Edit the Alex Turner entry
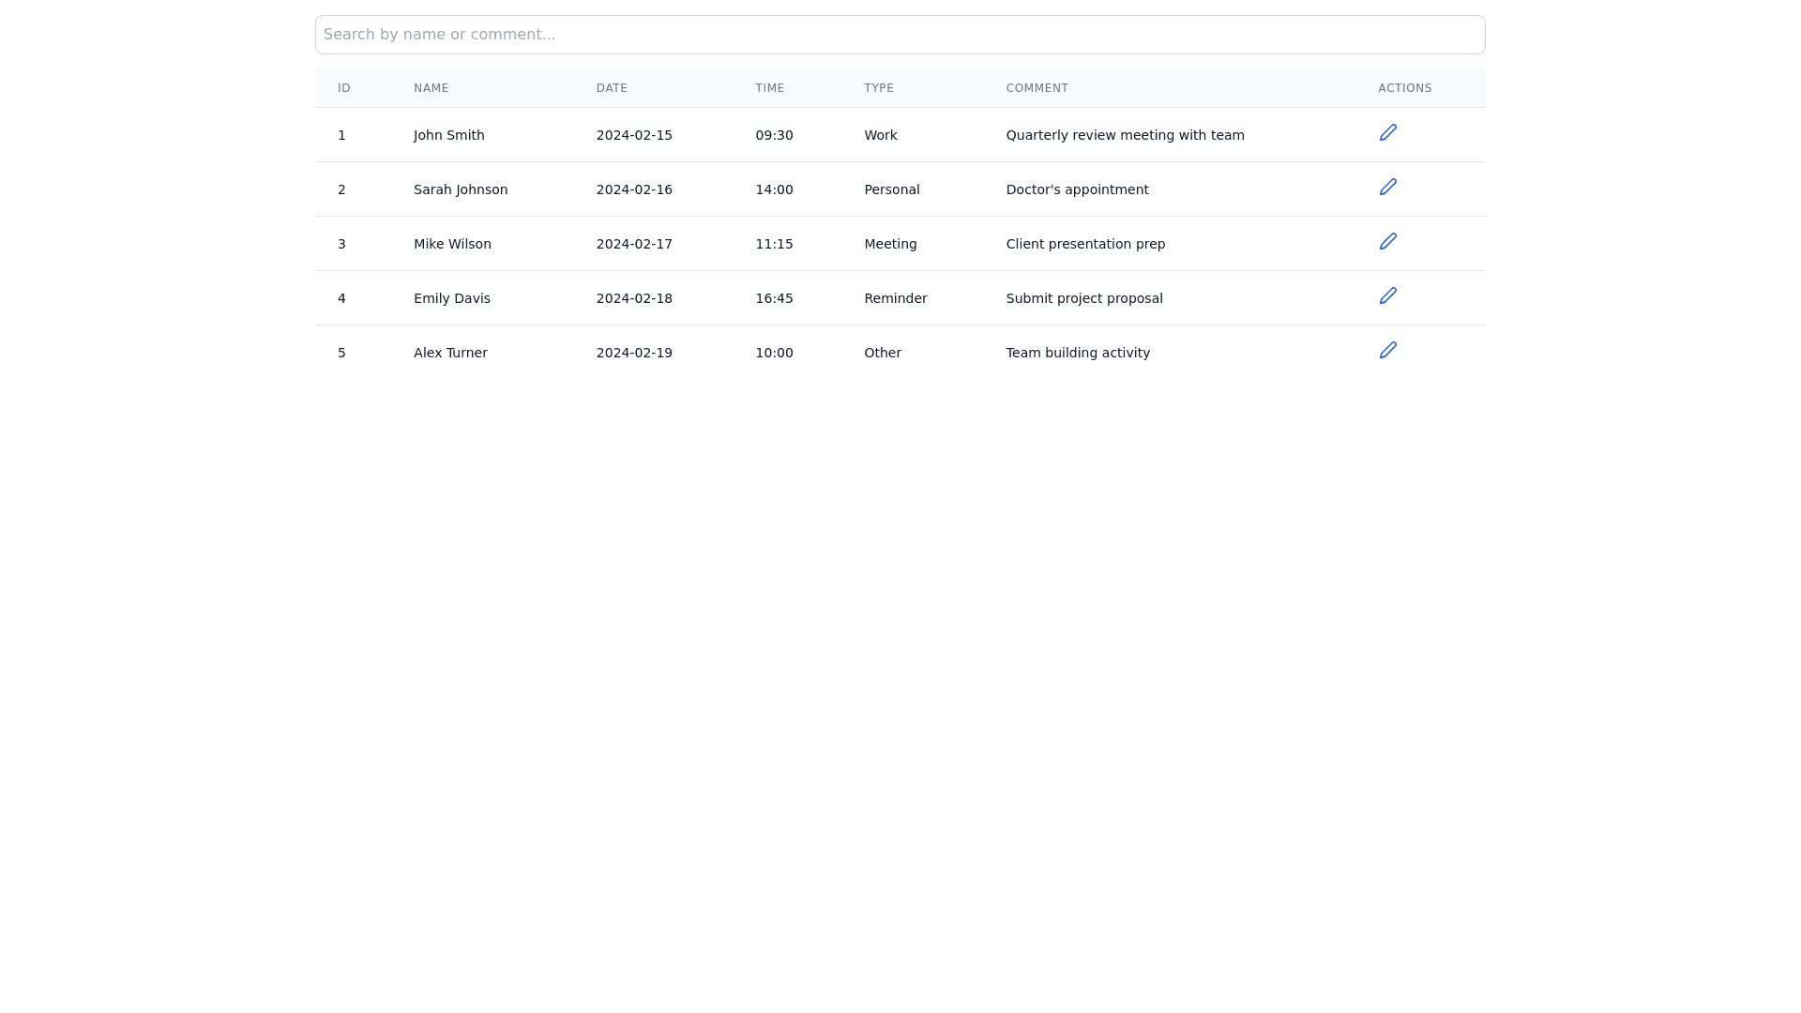 [1387, 351]
